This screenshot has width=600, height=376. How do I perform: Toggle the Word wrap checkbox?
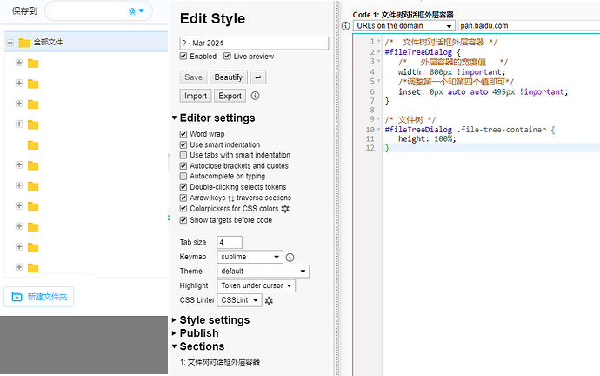[183, 135]
